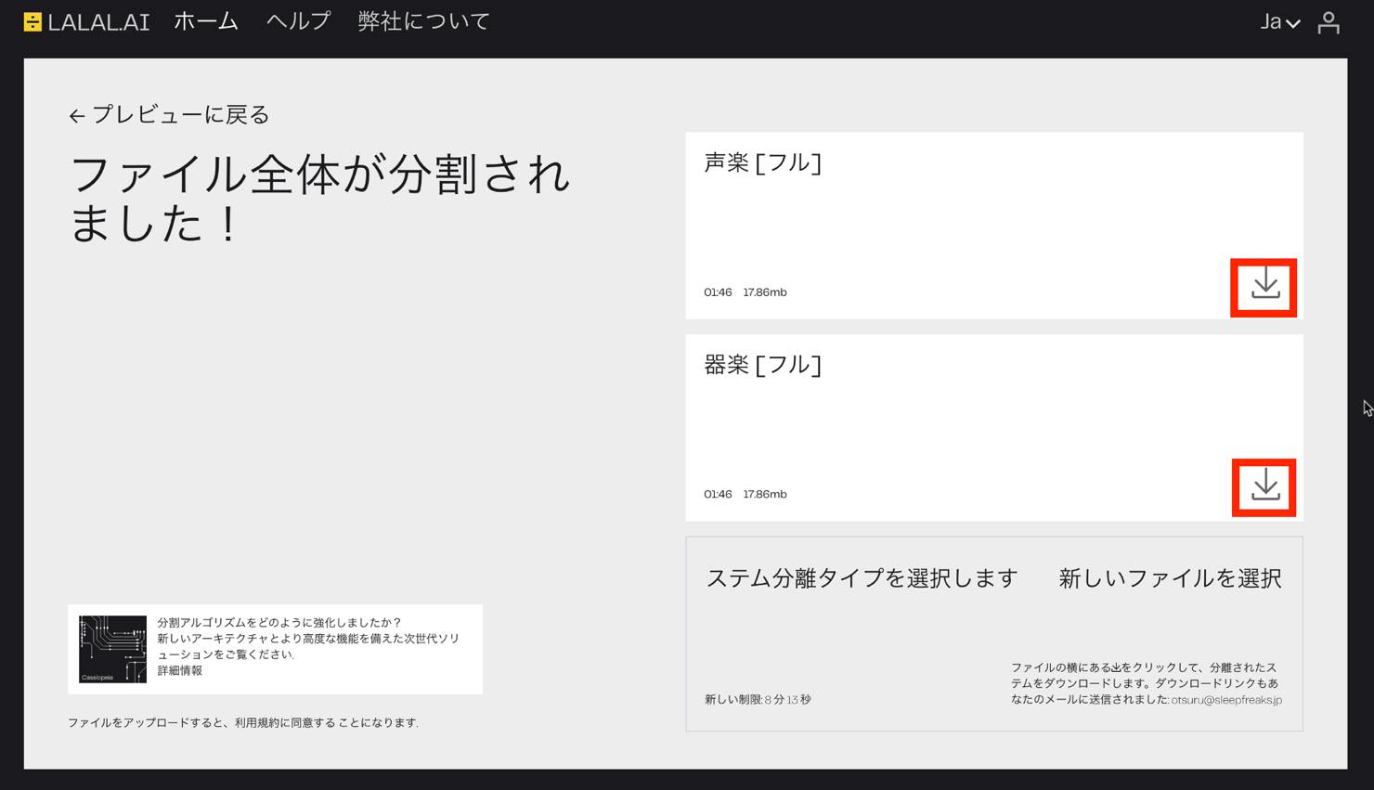Click the otsuru@sleepfreaks.jp email address
The height and width of the screenshot is (790, 1374).
point(1226,700)
